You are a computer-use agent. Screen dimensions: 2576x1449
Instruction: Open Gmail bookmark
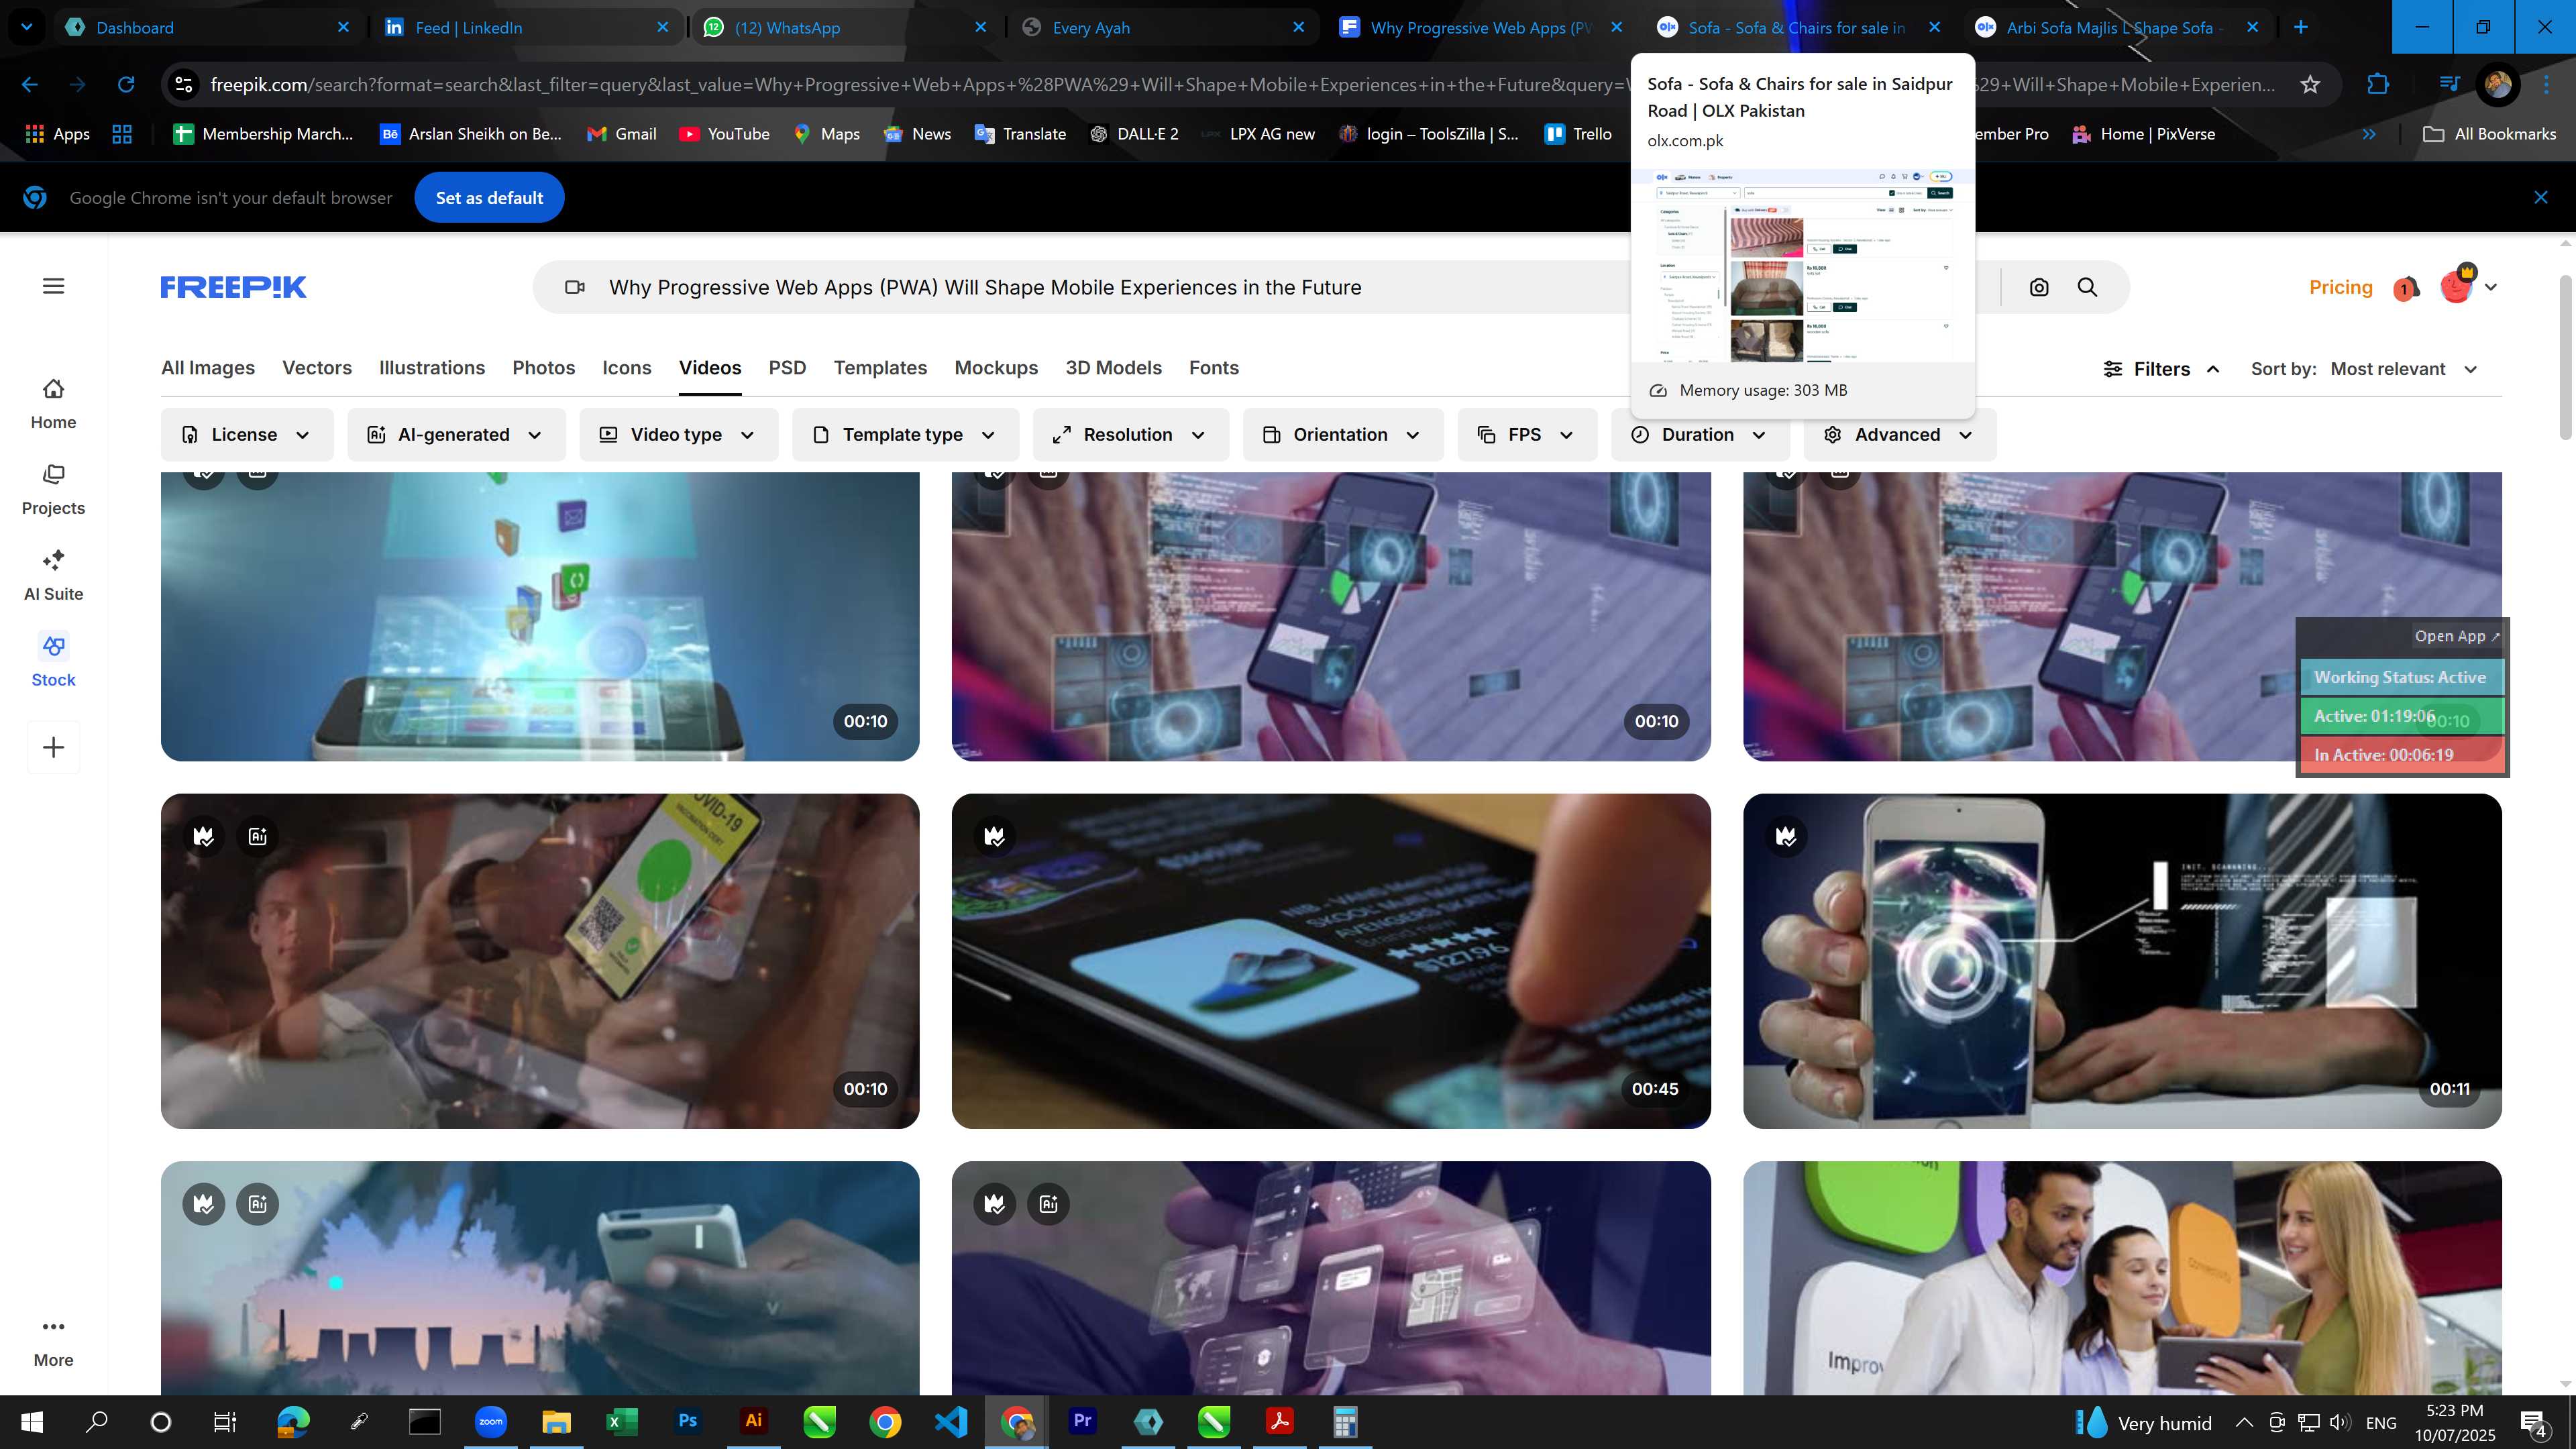(x=622, y=134)
